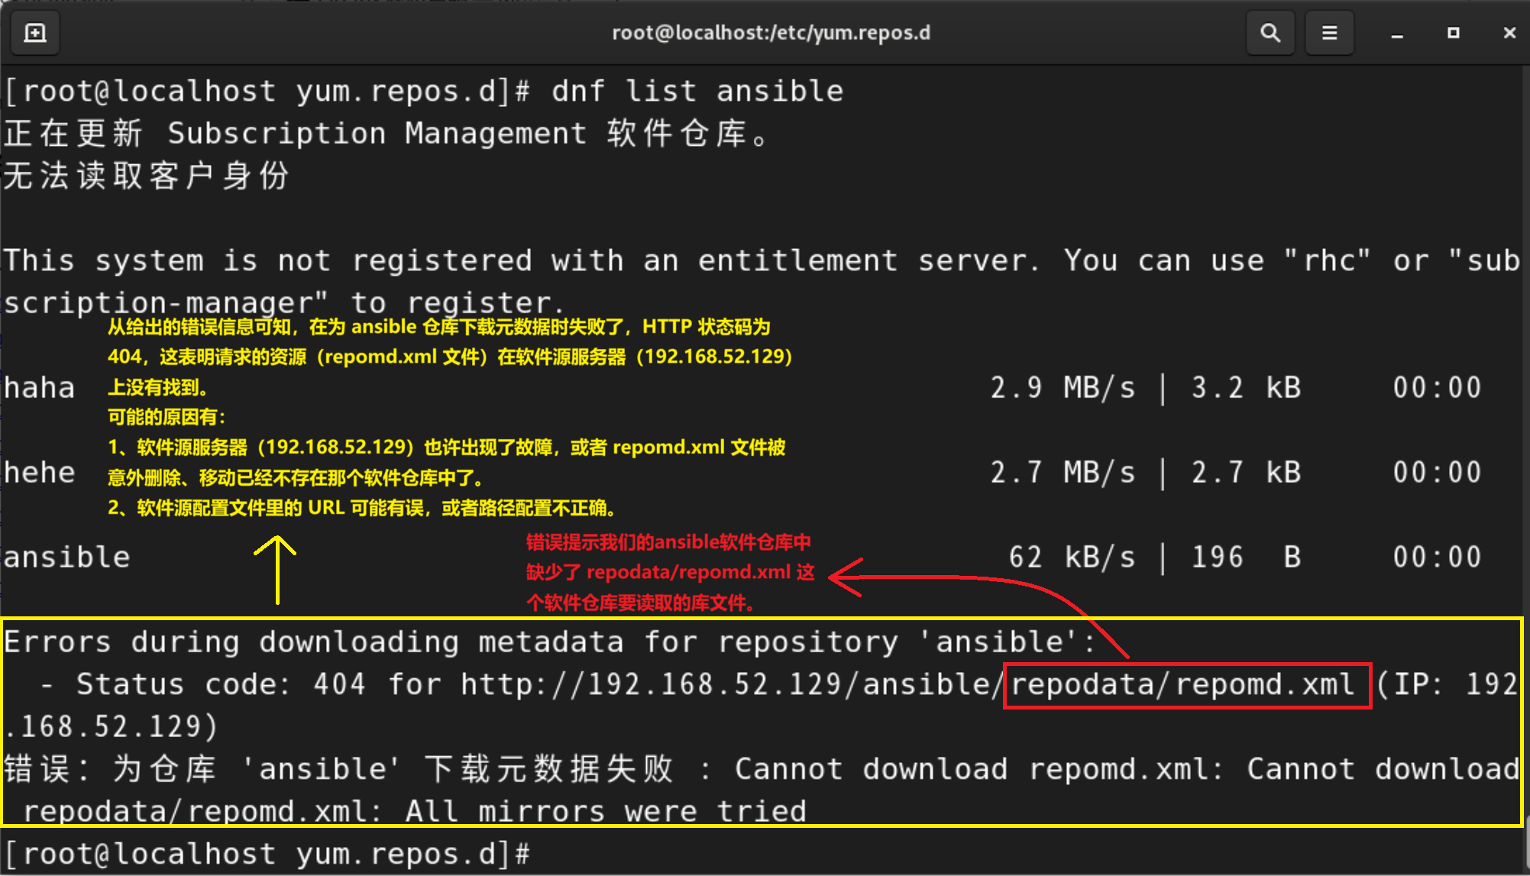Click the 'All mirrors were tried' text

pyautogui.click(x=605, y=811)
